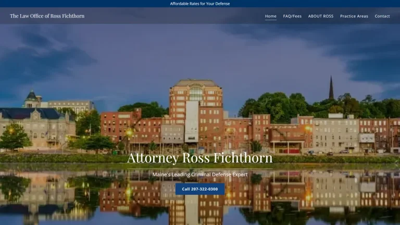Click The Law Office of Ross Fichthorn logo

click(47, 16)
